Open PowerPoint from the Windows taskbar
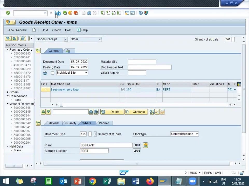 point(78,181)
